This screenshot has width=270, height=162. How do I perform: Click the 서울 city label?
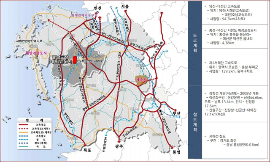click(125, 7)
